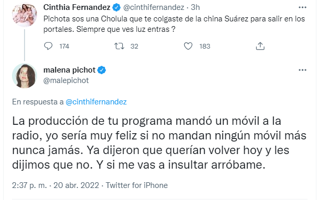Open malena pichot's profile picture
This screenshot has height=200, width=319.
pos(25,76)
